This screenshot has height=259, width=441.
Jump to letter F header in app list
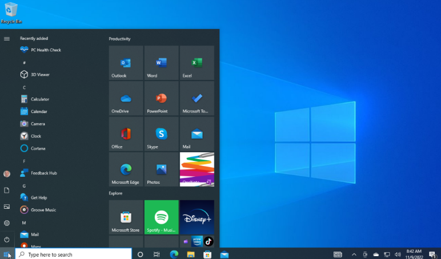coord(24,161)
